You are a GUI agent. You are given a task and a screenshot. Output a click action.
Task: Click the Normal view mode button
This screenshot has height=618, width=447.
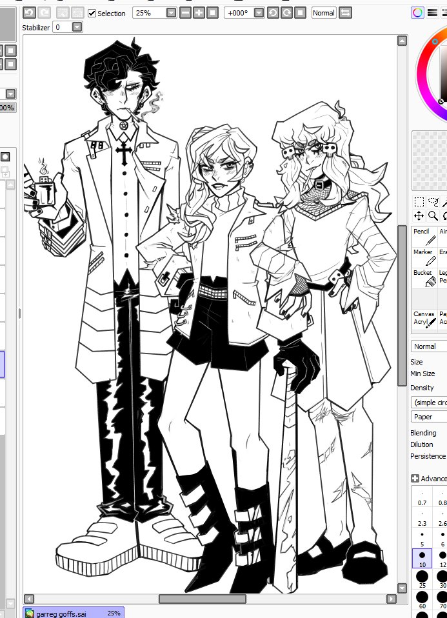pos(324,13)
